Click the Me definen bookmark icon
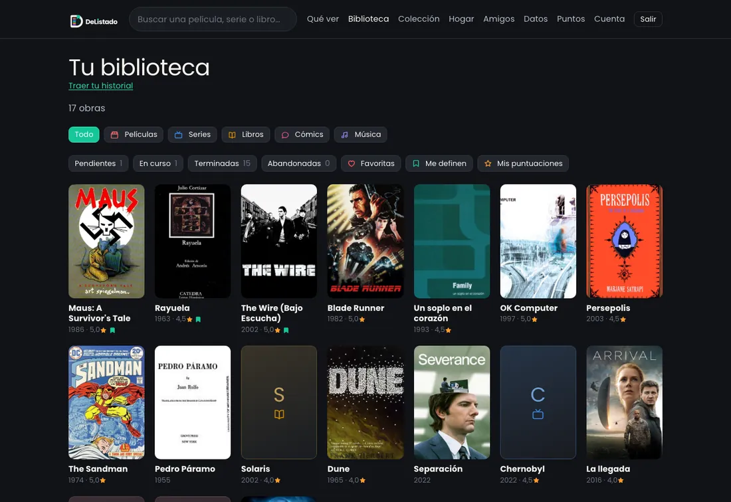This screenshot has height=502, width=731. (x=416, y=163)
